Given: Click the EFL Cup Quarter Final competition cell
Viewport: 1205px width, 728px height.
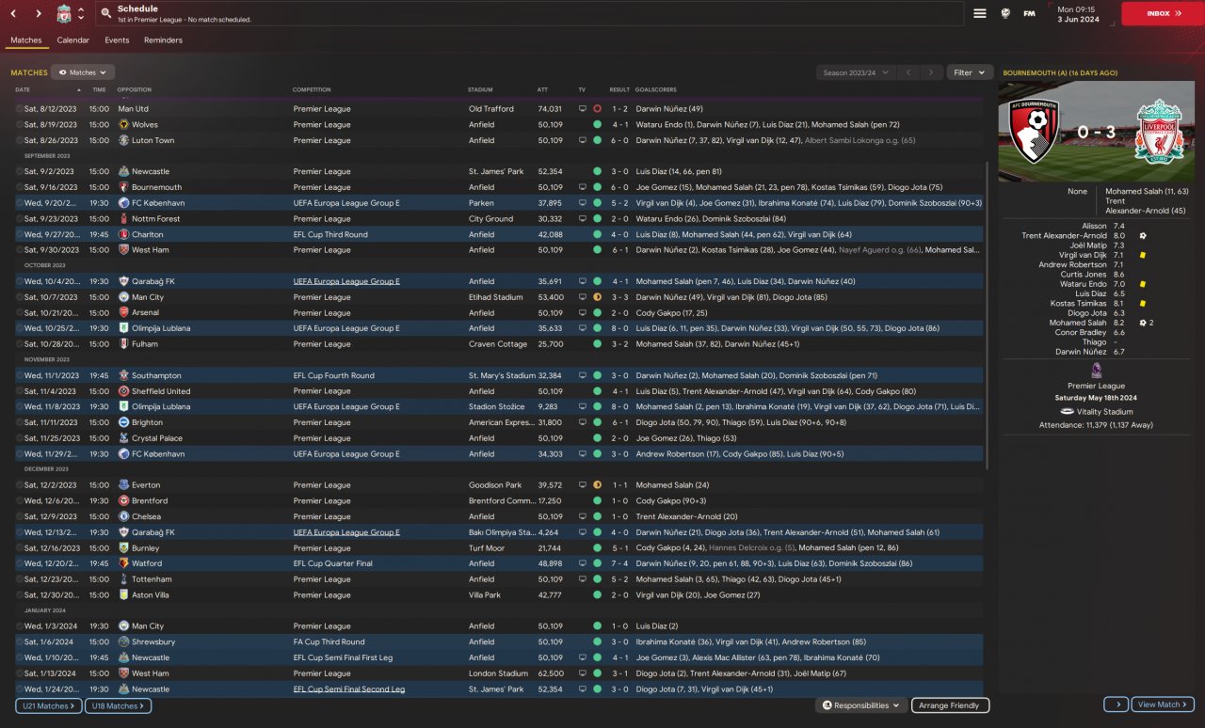Looking at the screenshot, I should point(332,563).
